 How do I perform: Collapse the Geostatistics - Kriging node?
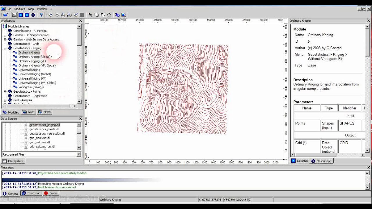point(5,48)
